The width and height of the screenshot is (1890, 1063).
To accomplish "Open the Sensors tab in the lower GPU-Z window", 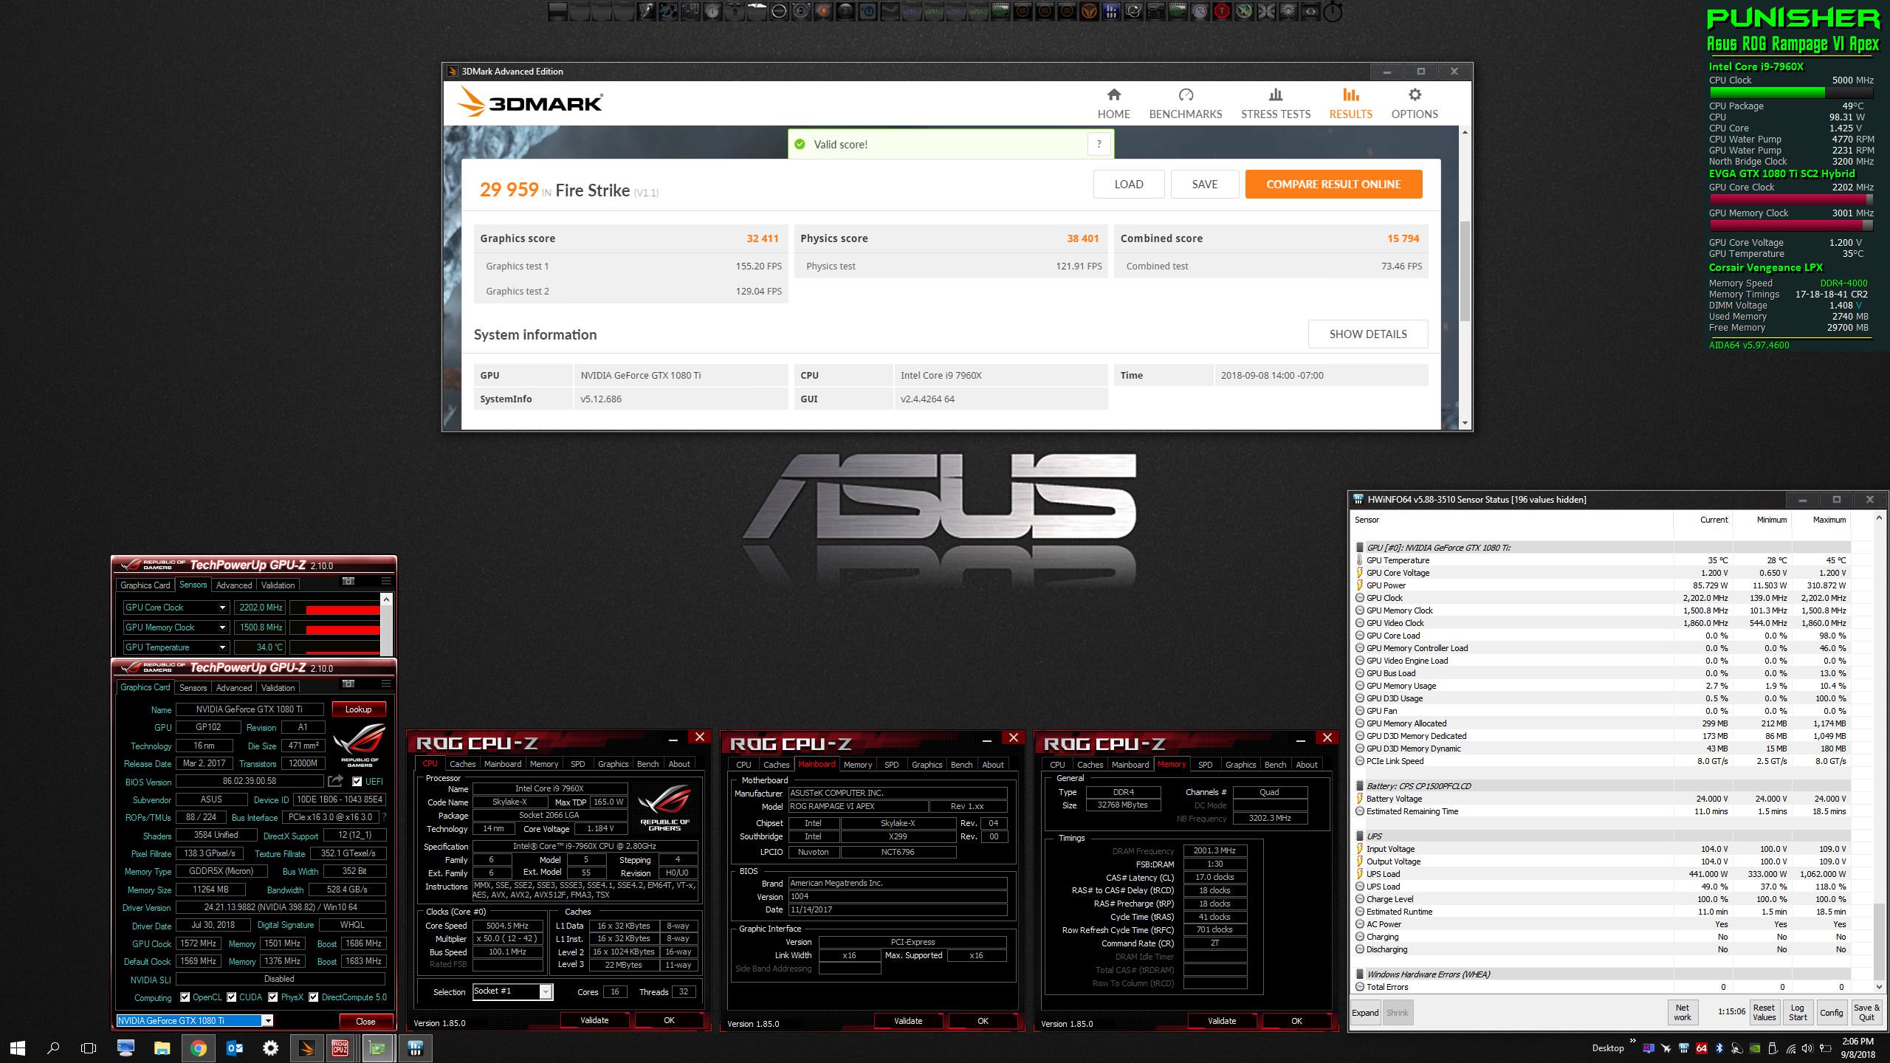I will point(193,687).
